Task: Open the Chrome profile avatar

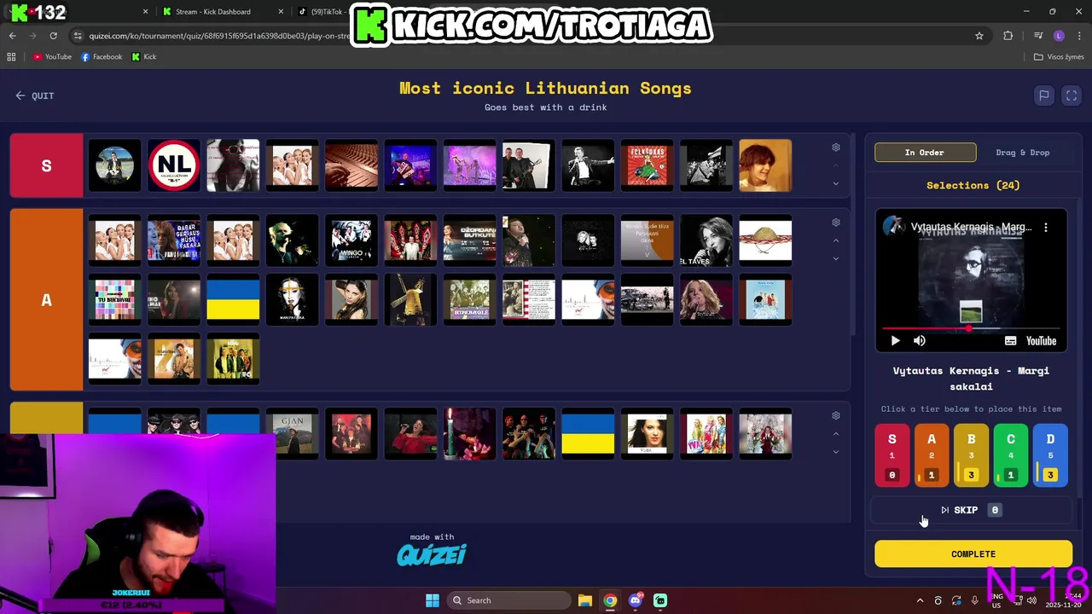Action: tap(1059, 36)
